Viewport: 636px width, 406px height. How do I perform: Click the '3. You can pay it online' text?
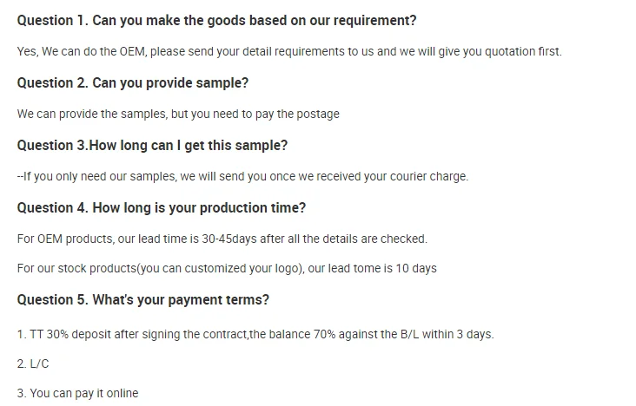pos(77,394)
